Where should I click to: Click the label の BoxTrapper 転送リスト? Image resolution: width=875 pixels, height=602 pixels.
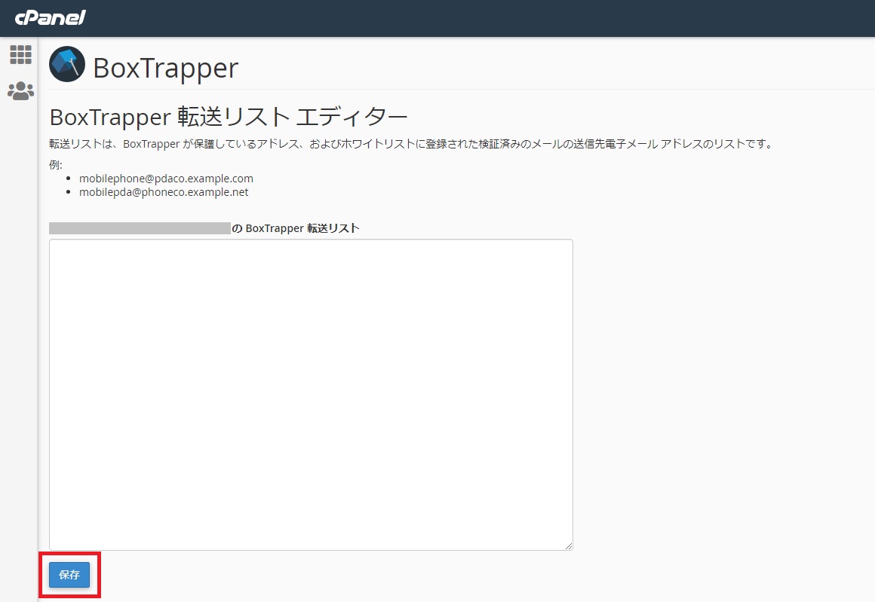tap(296, 228)
